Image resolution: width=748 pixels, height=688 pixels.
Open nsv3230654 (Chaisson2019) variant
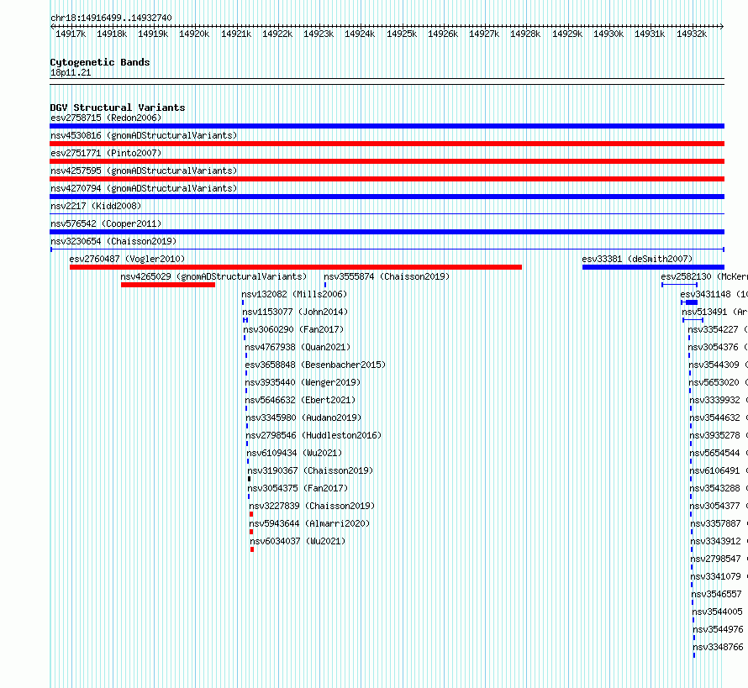tap(113, 241)
